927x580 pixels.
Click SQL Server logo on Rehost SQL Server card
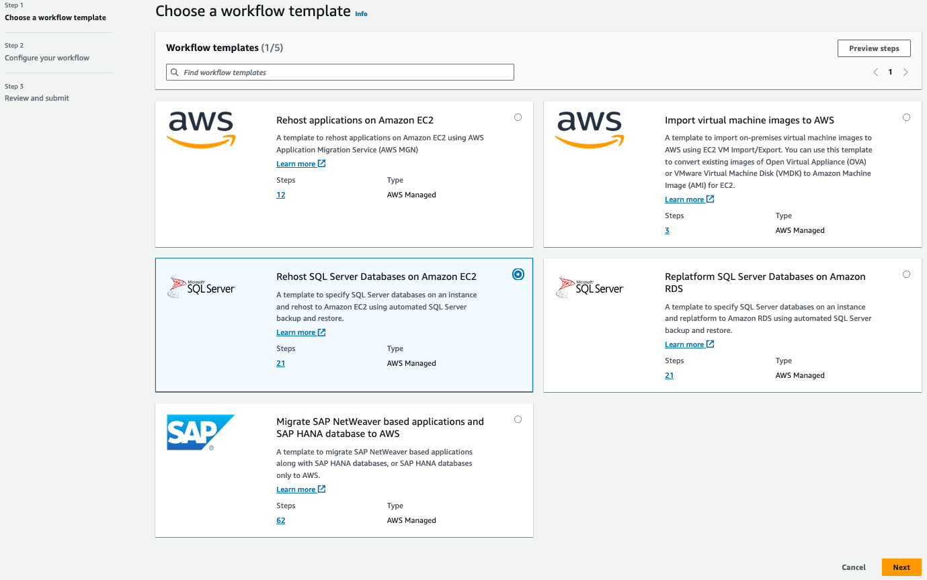[x=201, y=287]
